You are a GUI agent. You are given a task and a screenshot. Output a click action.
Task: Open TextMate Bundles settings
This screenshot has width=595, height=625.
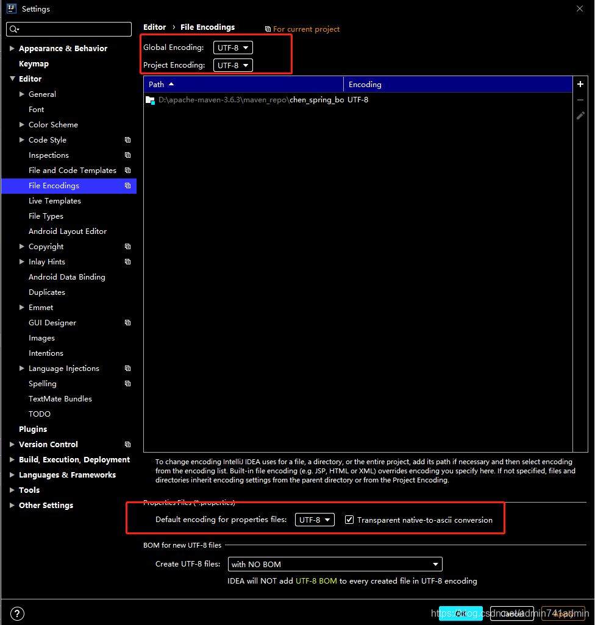pos(60,398)
